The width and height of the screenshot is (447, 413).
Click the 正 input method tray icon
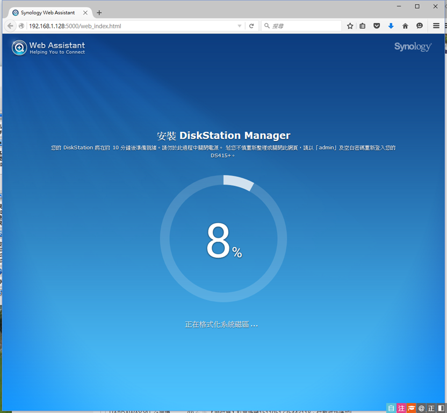(431, 408)
